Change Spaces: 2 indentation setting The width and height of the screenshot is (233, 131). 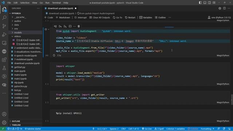[x=114, y=129]
